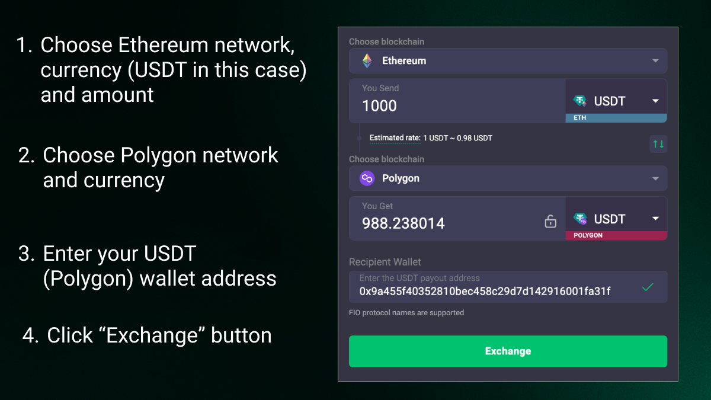Click the Exchange button
The height and width of the screenshot is (400, 711).
pyautogui.click(x=508, y=351)
